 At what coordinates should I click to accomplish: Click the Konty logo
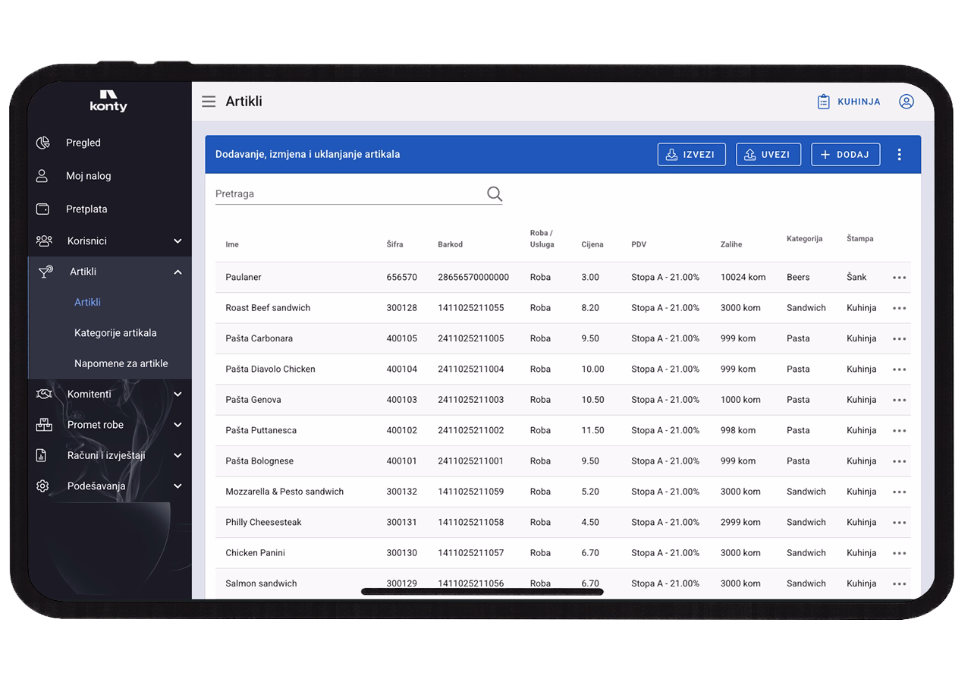click(108, 101)
